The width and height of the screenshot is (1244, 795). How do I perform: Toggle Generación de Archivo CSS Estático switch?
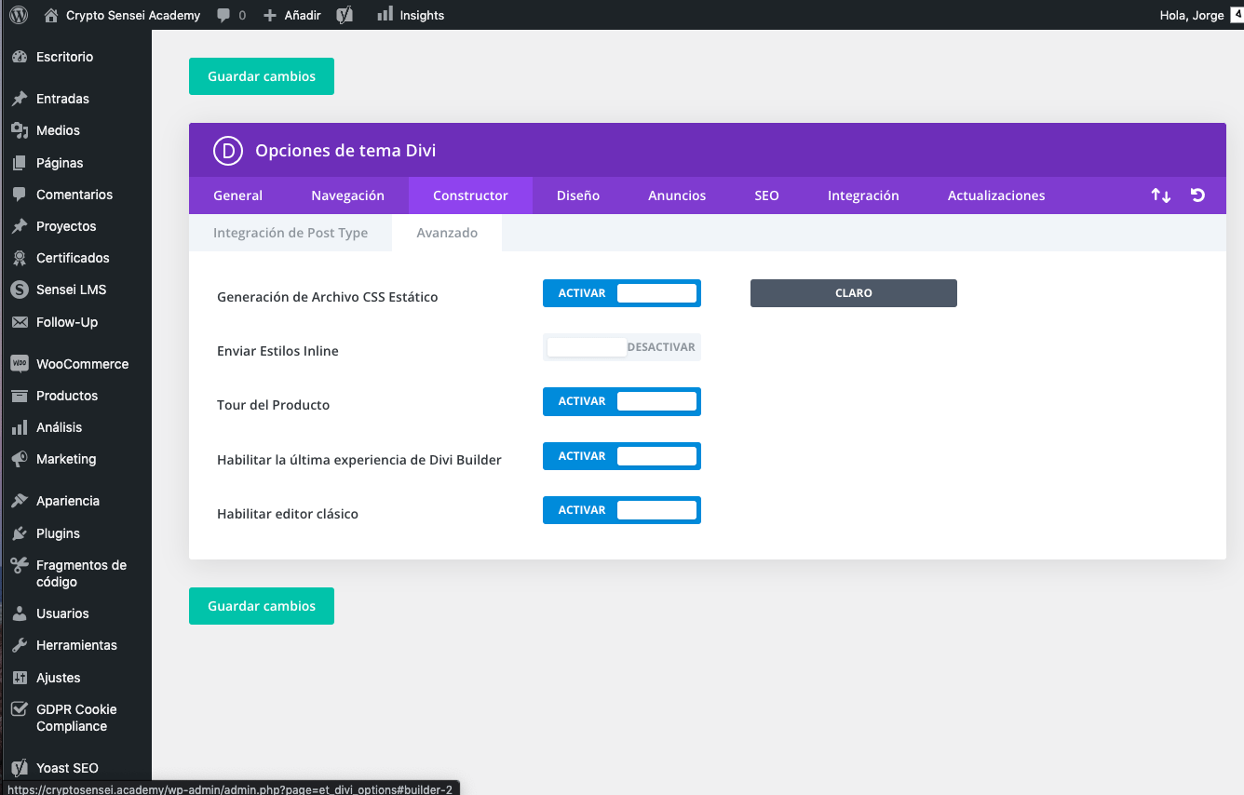click(x=622, y=293)
